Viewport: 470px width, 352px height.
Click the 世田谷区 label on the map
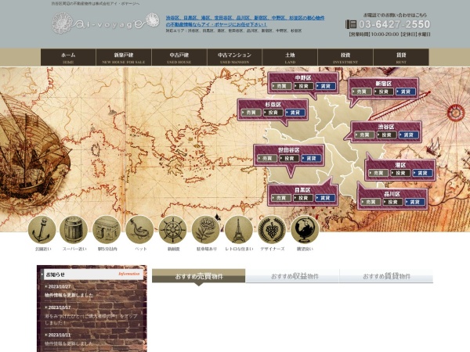[x=288, y=149]
